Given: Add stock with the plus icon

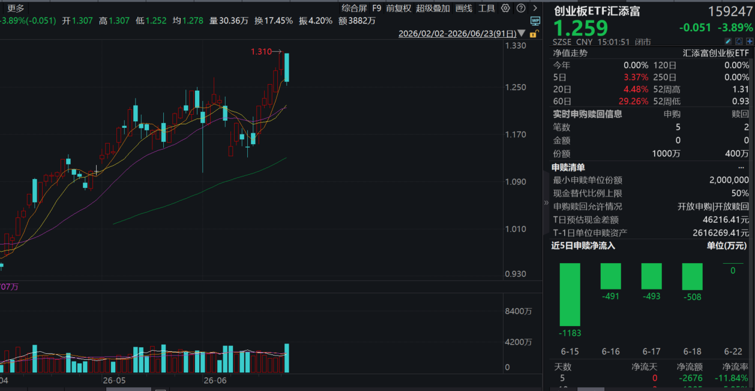Looking at the screenshot, I should [x=750, y=41].
